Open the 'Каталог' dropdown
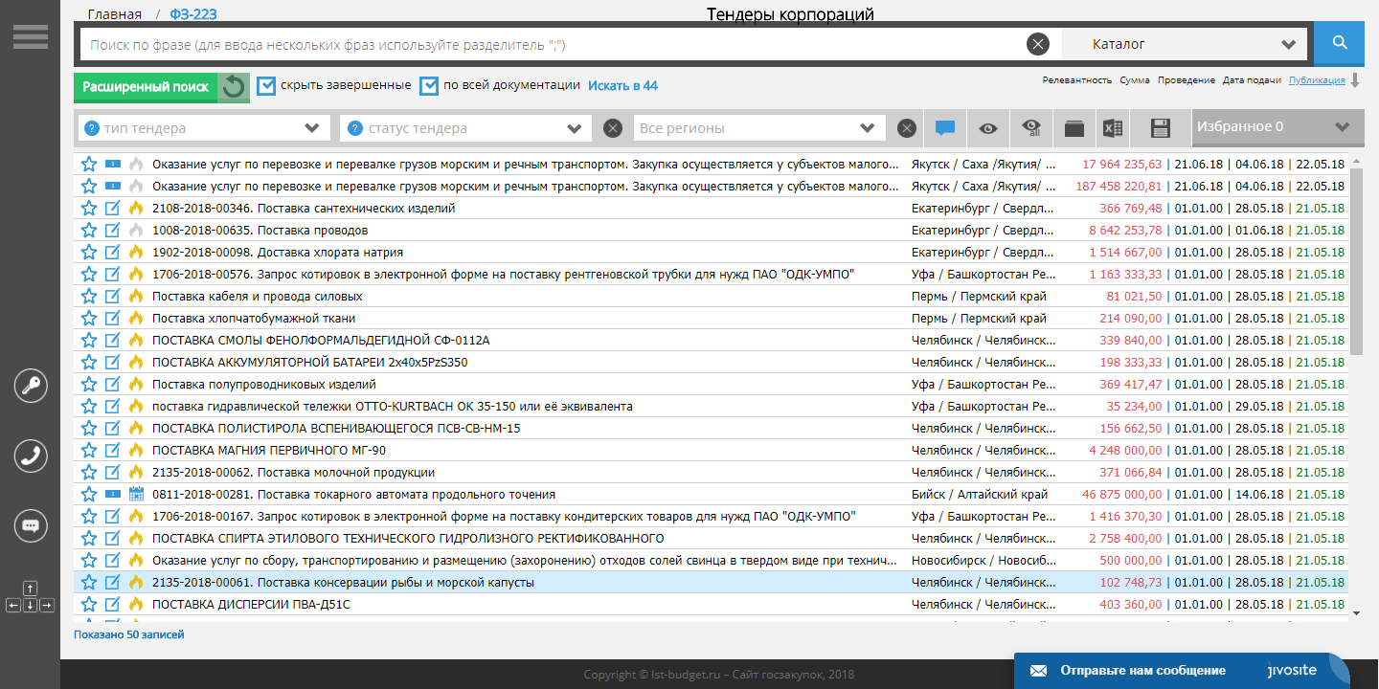The width and height of the screenshot is (1379, 689). tap(1186, 44)
